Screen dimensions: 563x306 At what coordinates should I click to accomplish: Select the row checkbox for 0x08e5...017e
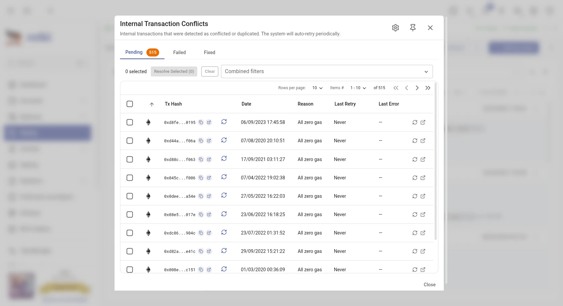[x=130, y=214]
